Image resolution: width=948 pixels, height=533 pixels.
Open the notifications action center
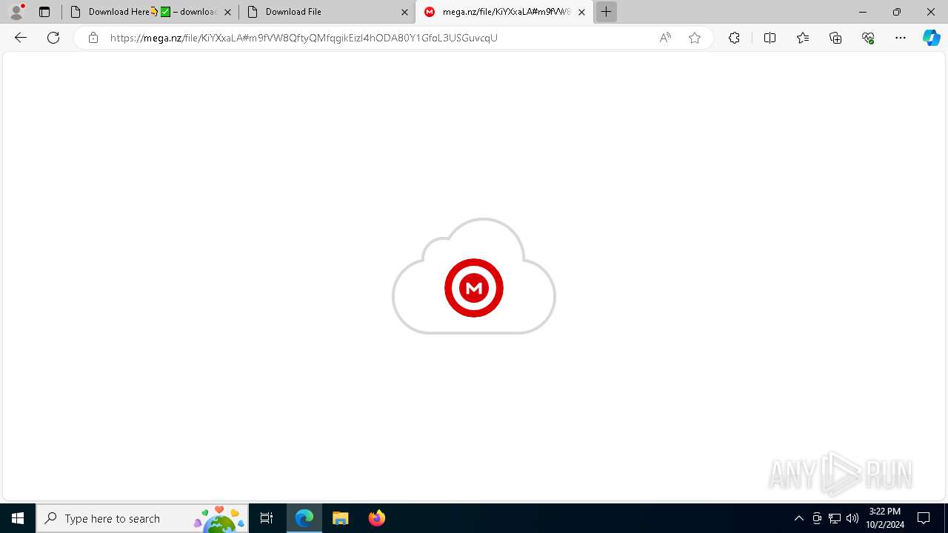[924, 518]
